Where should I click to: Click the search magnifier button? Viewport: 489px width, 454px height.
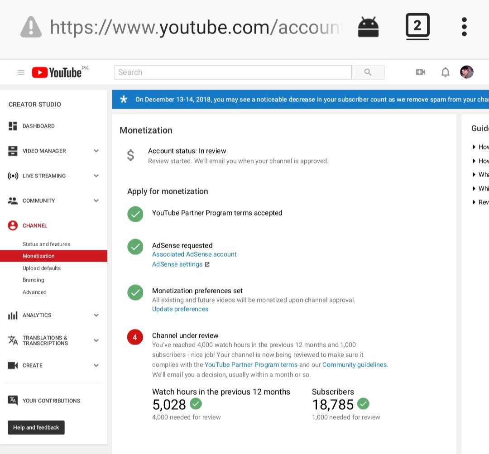pos(368,72)
